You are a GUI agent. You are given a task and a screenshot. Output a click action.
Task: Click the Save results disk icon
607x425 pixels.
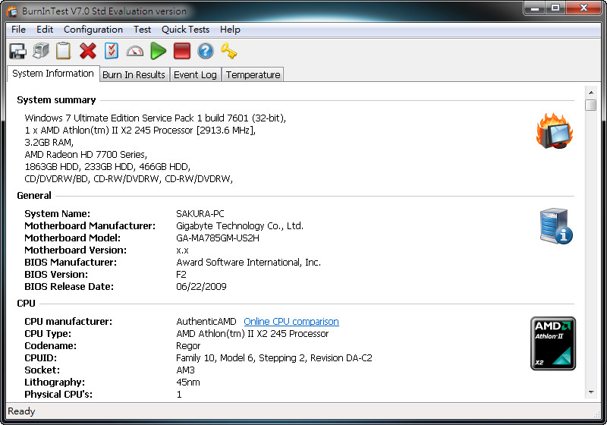tap(17, 51)
